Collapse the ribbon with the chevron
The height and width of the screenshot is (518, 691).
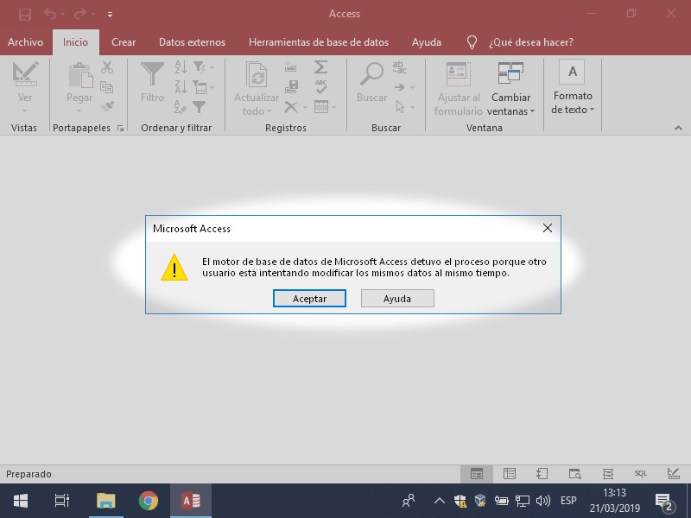point(677,128)
